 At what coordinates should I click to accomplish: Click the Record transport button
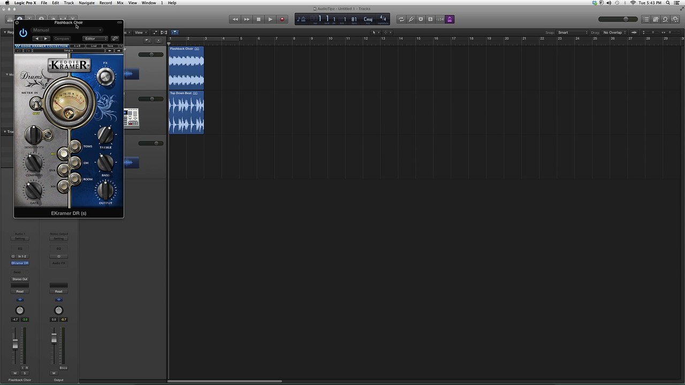(282, 19)
